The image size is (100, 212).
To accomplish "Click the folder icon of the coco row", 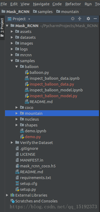I will (x=22, y=107).
